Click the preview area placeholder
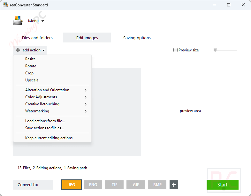This screenshot has height=196, width=251. click(190, 111)
